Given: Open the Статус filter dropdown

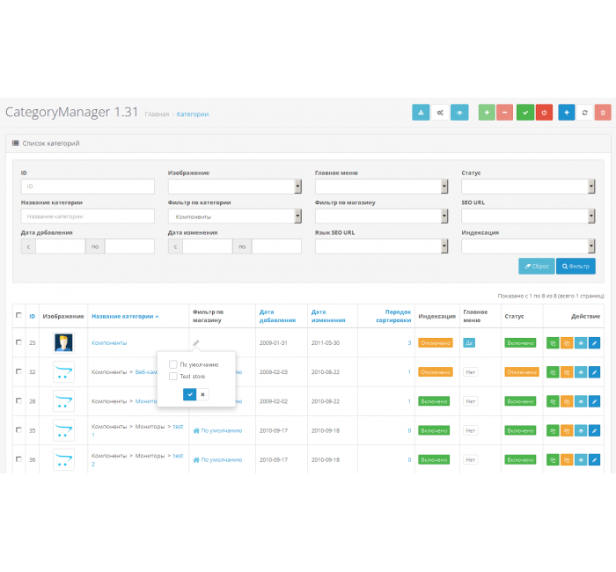Looking at the screenshot, I should pyautogui.click(x=528, y=187).
